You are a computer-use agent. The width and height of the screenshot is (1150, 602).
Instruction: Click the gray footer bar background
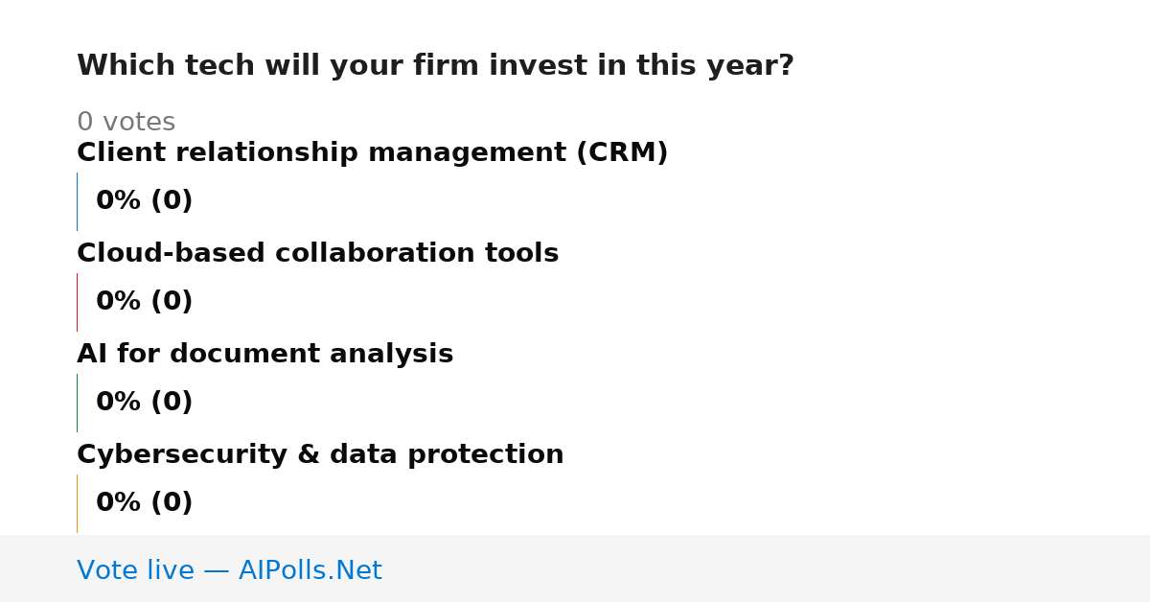pos(767,568)
